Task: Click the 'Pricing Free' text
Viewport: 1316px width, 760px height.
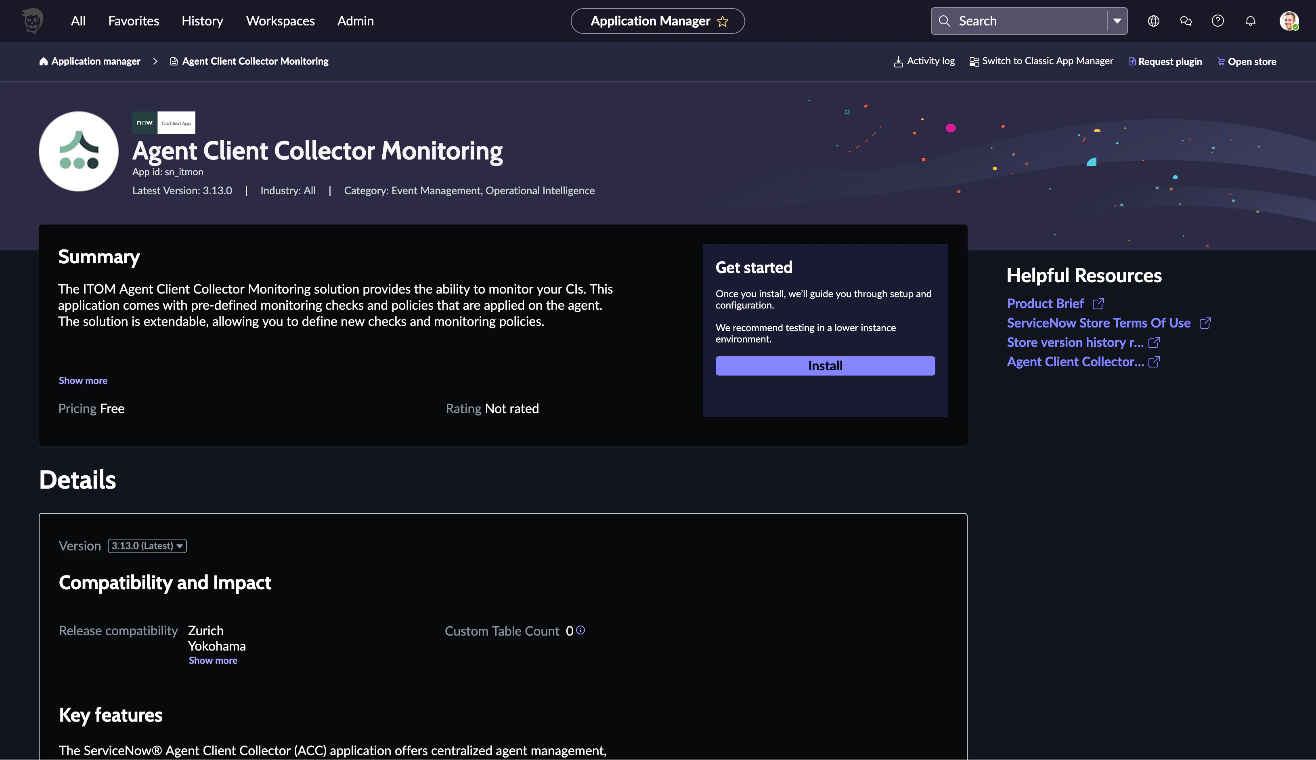Action: [x=91, y=409]
